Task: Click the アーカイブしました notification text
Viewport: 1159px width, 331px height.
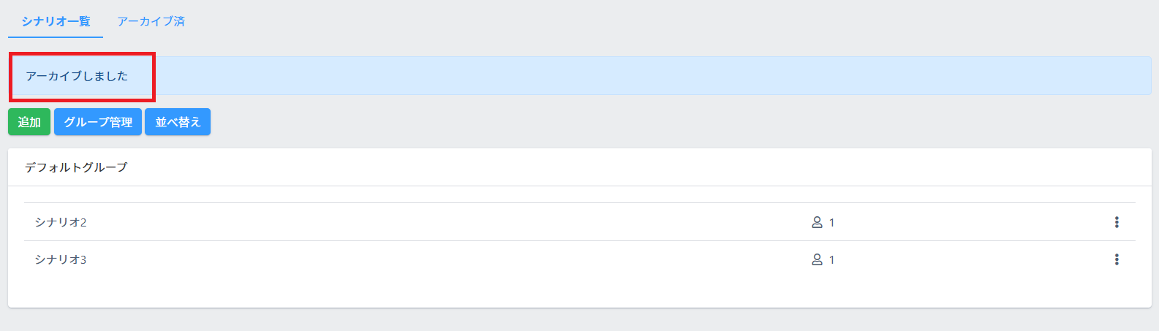Action: tap(77, 76)
